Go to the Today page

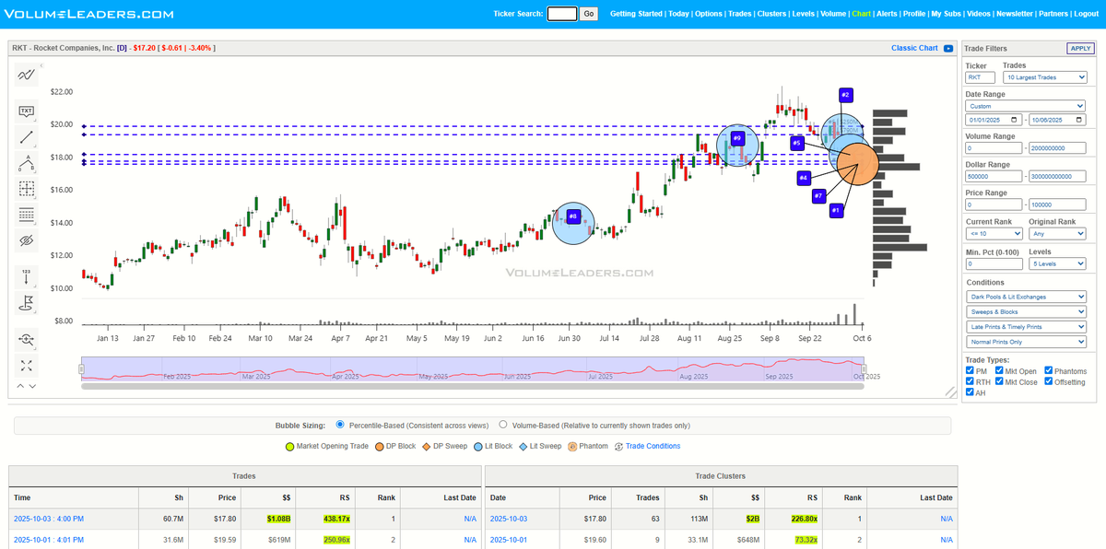[678, 14]
